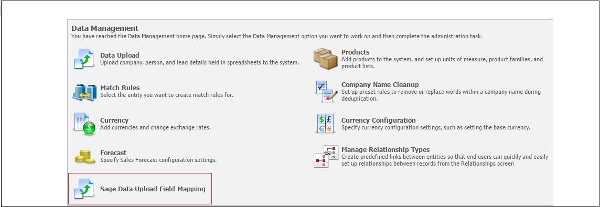This screenshot has height=207, width=600.
Task: Select the Currency title link
Action: pyautogui.click(x=114, y=120)
